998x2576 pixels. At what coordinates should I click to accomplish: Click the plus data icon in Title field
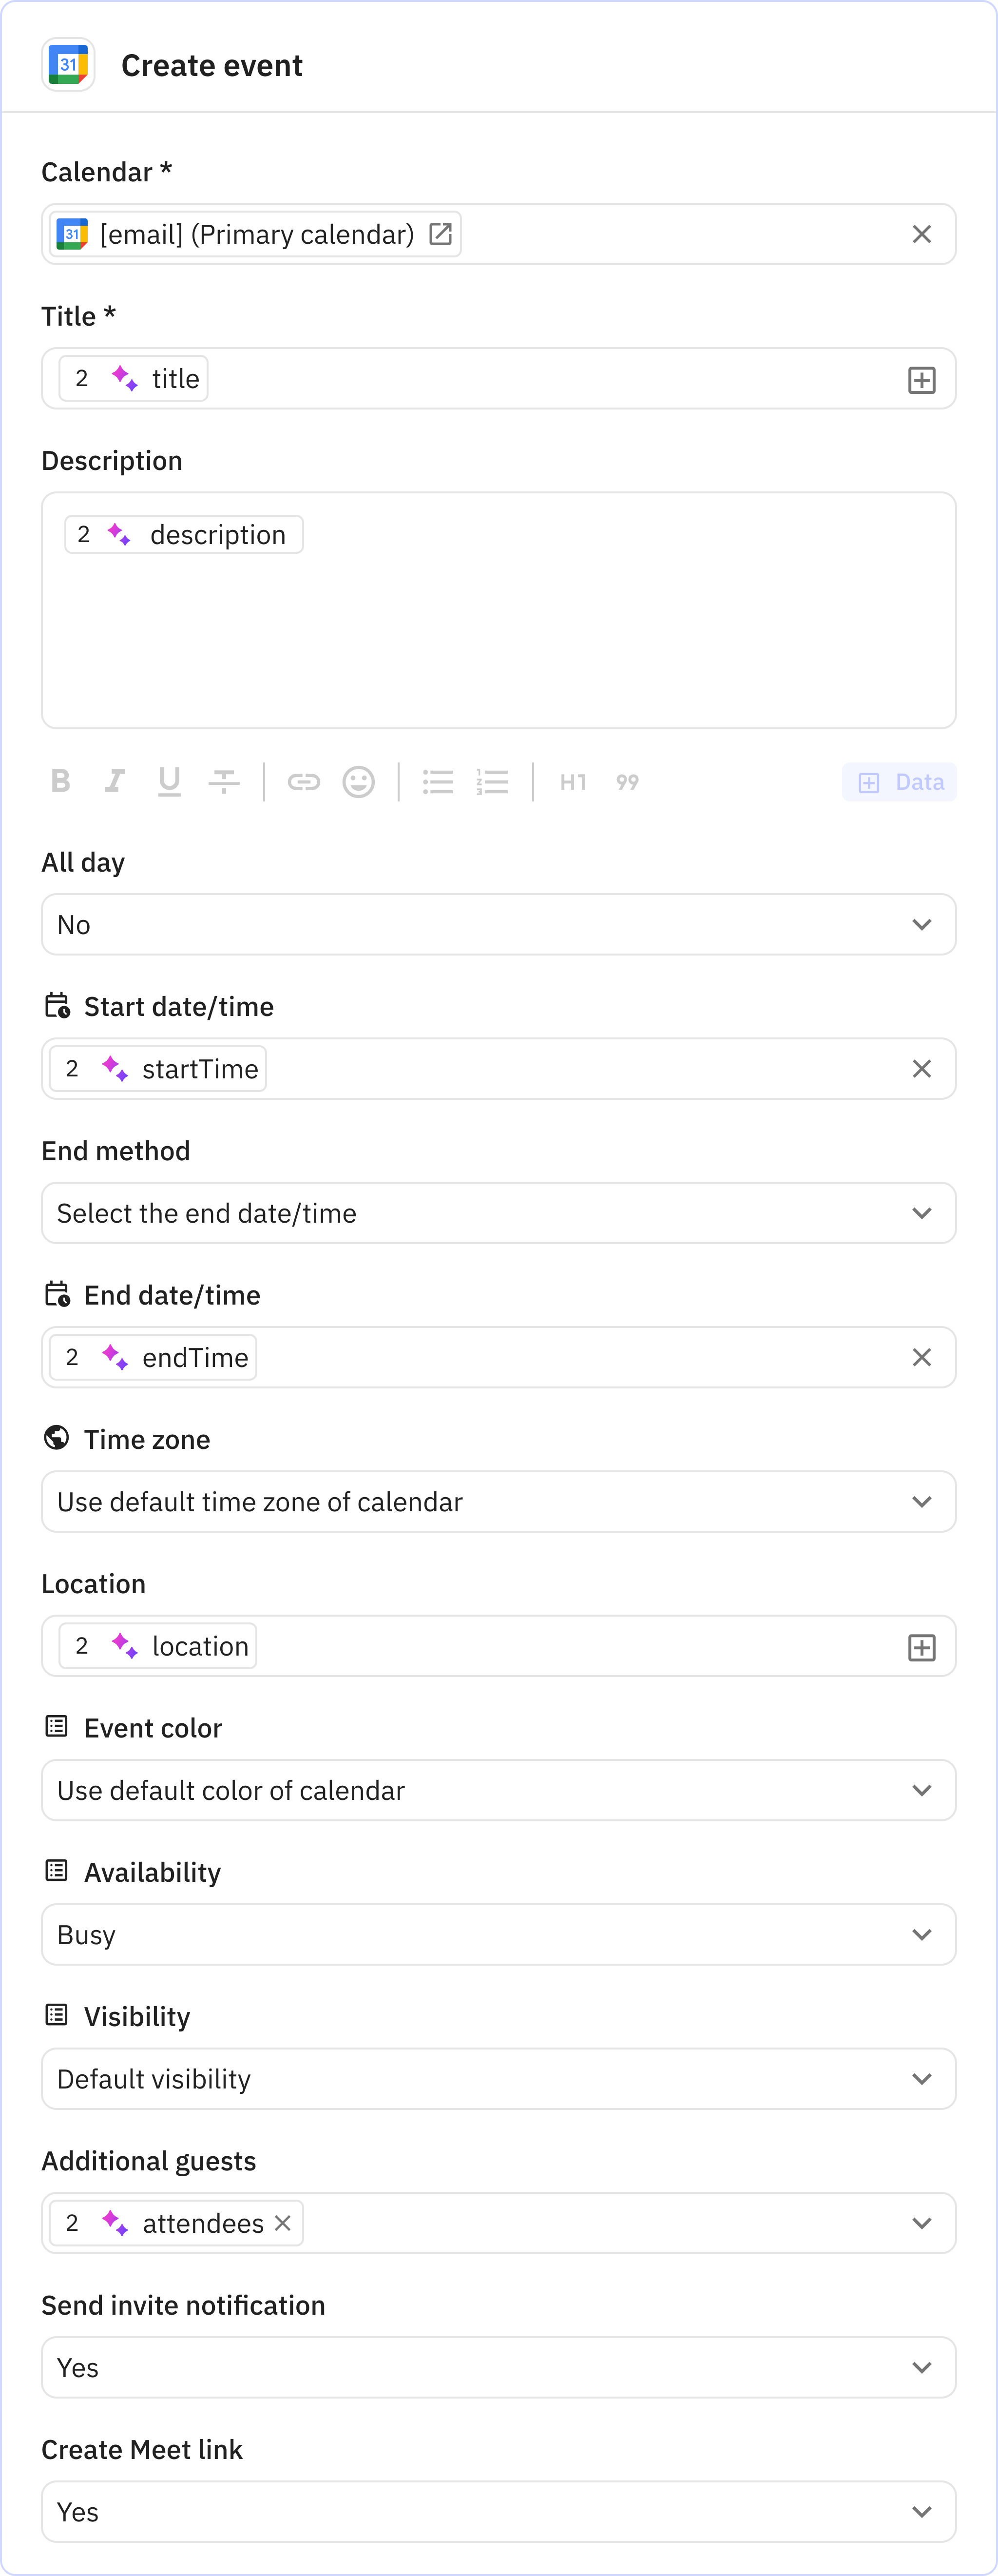(921, 379)
